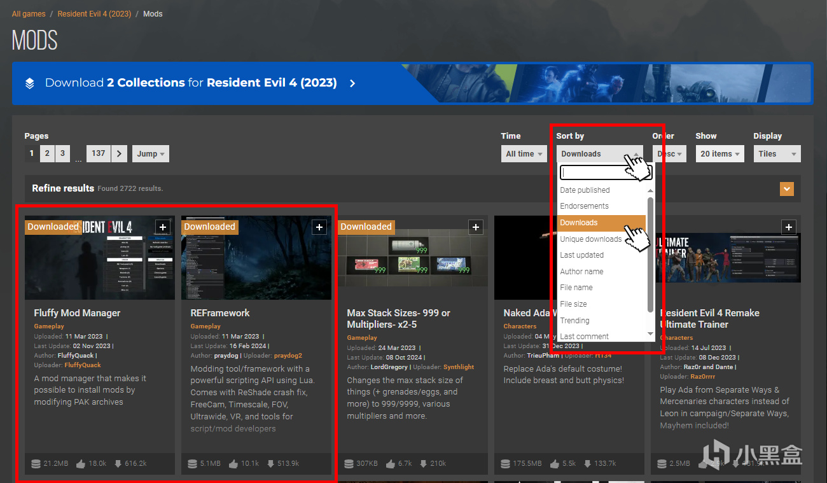827x483 pixels.
Task: Click file size icon beside 5.1MB
Action: [192, 463]
